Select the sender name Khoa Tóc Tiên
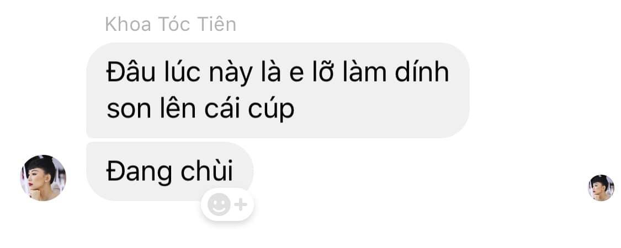Screen dimensions: 621x248 click(x=171, y=24)
